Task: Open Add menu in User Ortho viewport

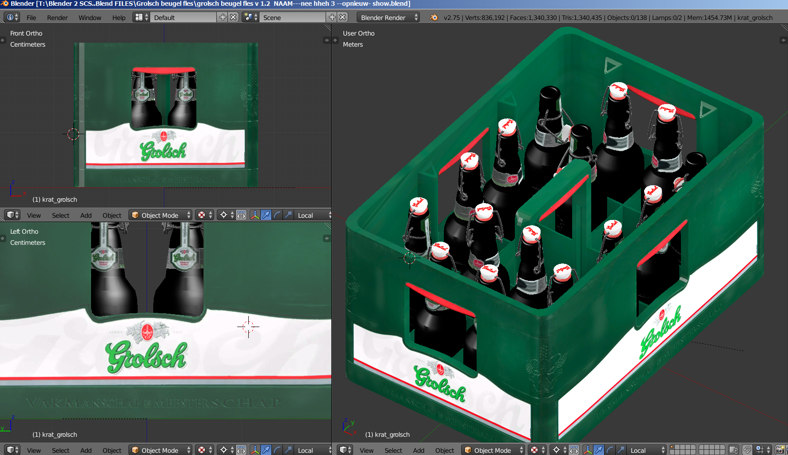Action: pos(418,451)
